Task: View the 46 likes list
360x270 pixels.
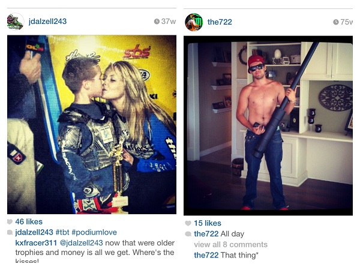Action: click(29, 221)
